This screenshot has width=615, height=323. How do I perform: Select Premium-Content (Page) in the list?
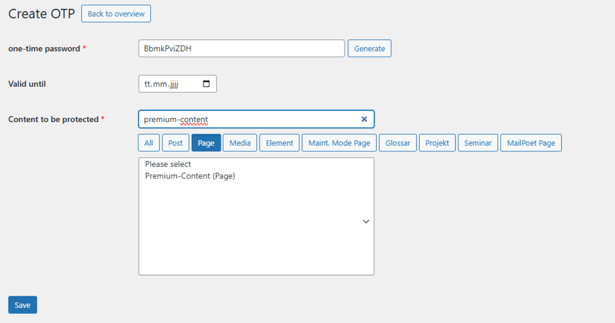tap(190, 176)
